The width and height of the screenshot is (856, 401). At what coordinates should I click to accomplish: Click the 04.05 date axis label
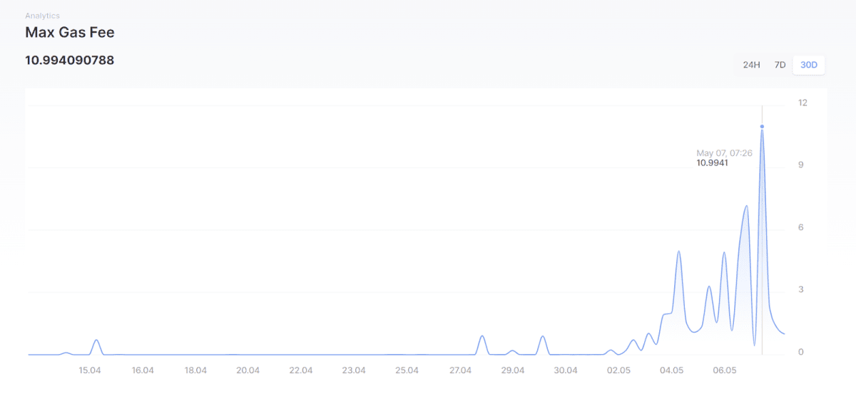(x=671, y=370)
